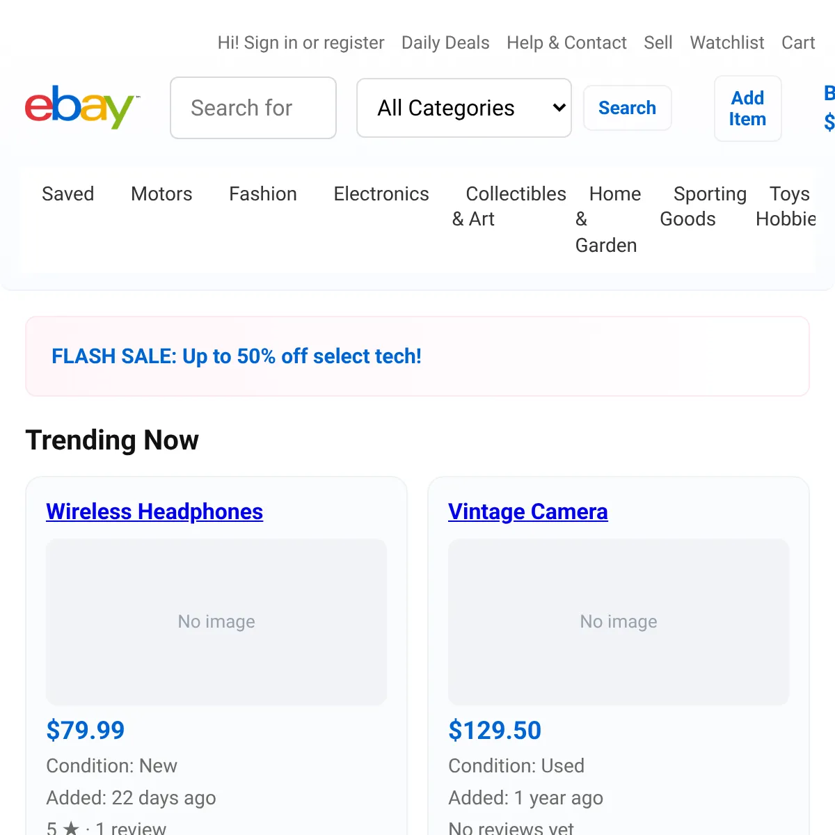Open the All Categories dropdown
Screen dimensions: 835x835
463,108
